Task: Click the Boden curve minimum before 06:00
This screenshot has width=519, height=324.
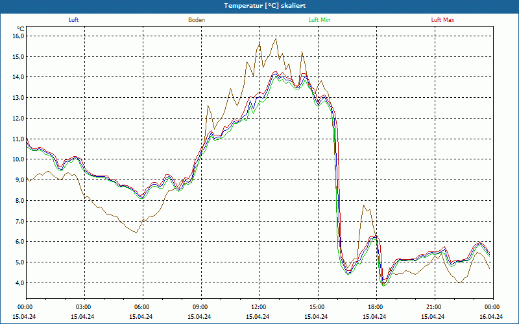Action: (x=136, y=232)
